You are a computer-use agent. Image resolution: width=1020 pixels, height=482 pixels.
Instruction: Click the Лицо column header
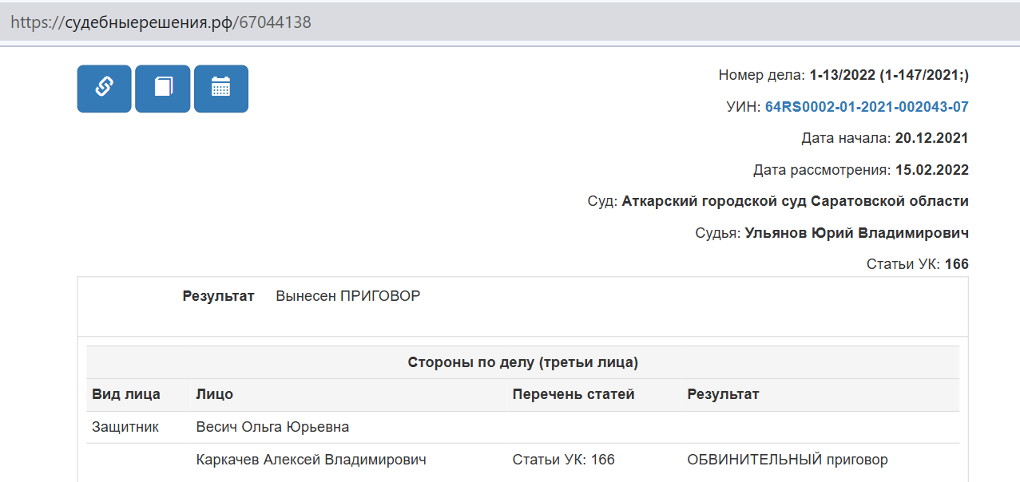click(x=214, y=394)
